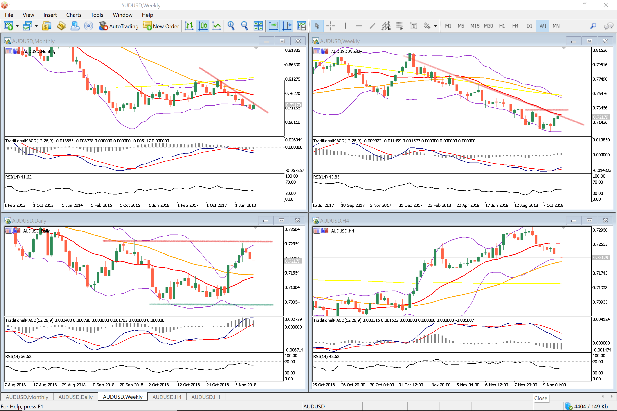The width and height of the screenshot is (617, 411).
Task: Select the text label tool
Action: (413, 26)
